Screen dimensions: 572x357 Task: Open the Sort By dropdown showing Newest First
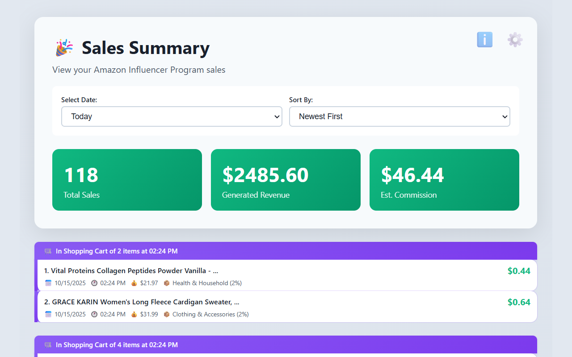(x=400, y=116)
